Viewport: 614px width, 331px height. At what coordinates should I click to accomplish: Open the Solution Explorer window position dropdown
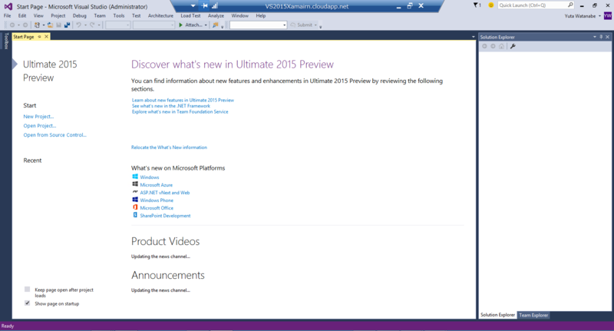(x=594, y=37)
